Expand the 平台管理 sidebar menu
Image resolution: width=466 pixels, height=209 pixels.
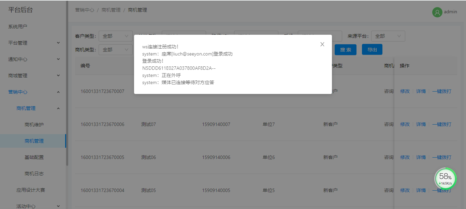33,43
